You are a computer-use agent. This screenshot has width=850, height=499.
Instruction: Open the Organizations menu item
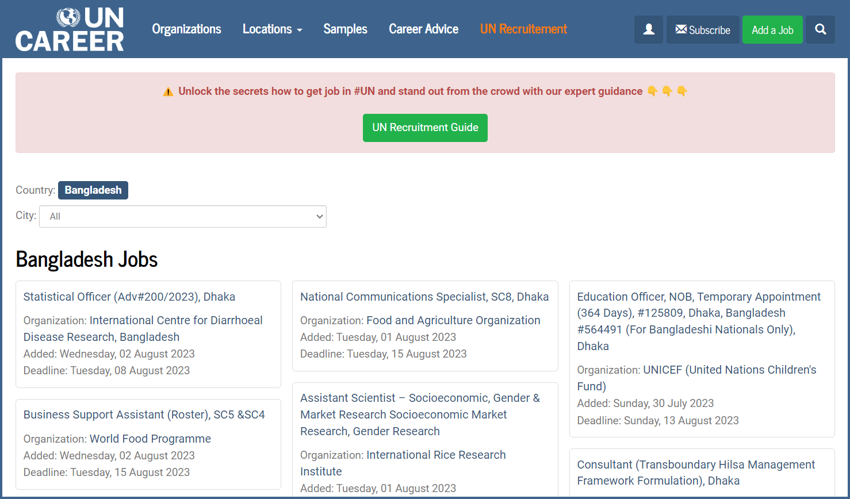coord(186,29)
